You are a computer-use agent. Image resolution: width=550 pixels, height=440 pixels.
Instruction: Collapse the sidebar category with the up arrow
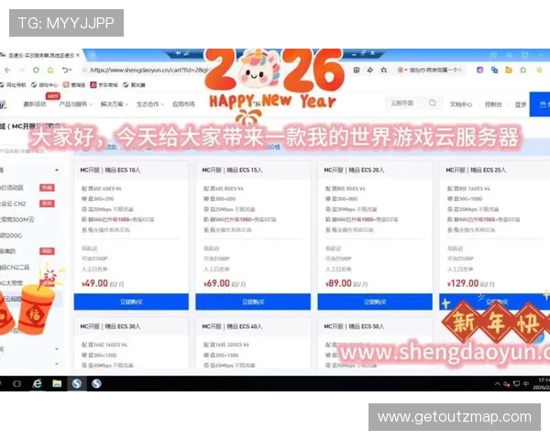click(x=57, y=170)
